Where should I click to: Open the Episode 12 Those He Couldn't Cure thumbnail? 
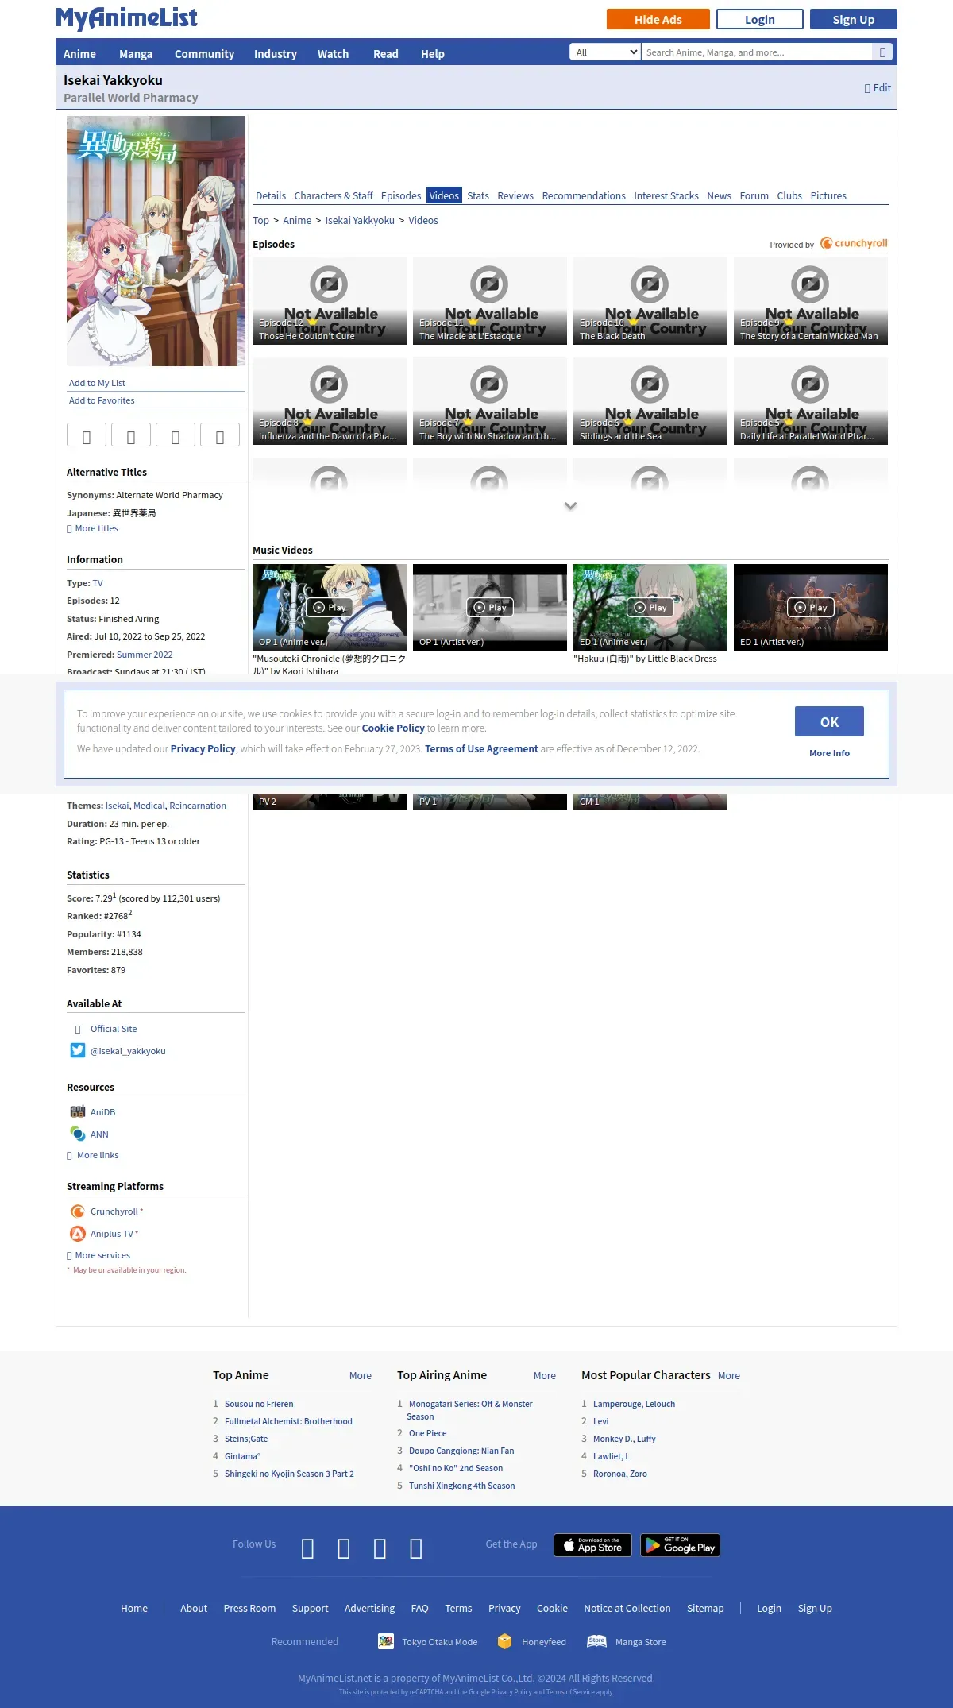coord(330,301)
